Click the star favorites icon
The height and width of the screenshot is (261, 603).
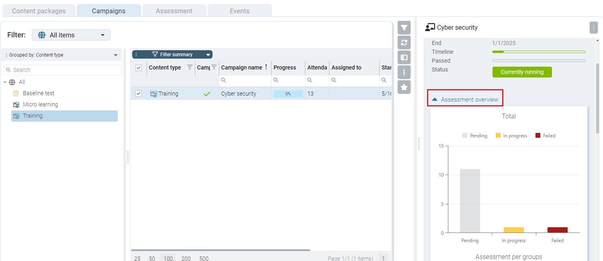coord(404,87)
